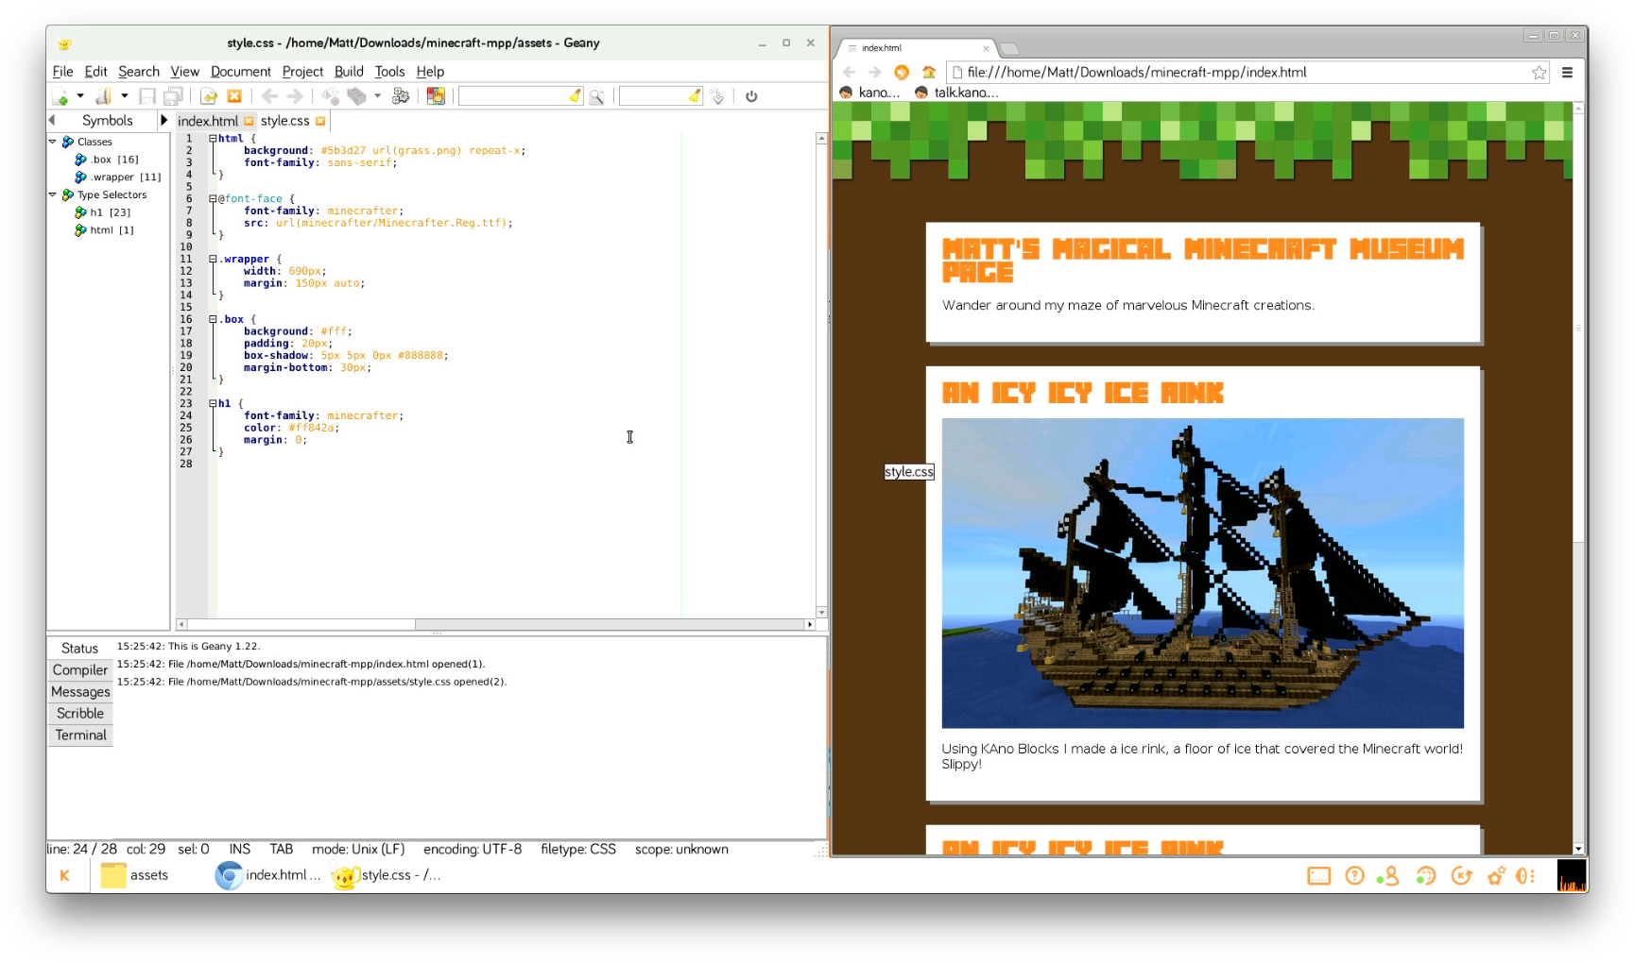Image resolution: width=1634 pixels, height=963 pixels.
Task: Save all open files in Geany
Action: [171, 95]
